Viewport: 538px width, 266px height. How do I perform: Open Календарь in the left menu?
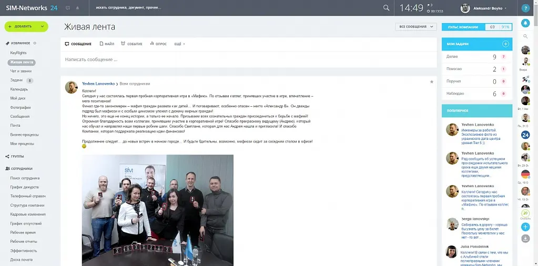[19, 89]
